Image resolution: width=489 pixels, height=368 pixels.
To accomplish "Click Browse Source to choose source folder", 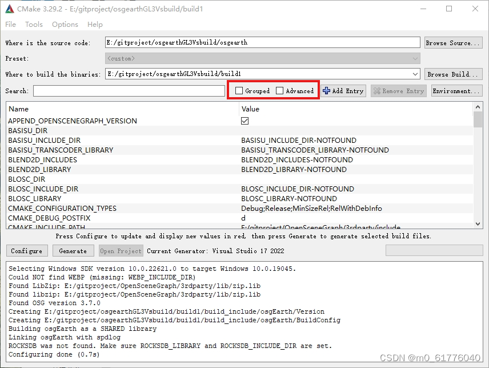I will (453, 42).
